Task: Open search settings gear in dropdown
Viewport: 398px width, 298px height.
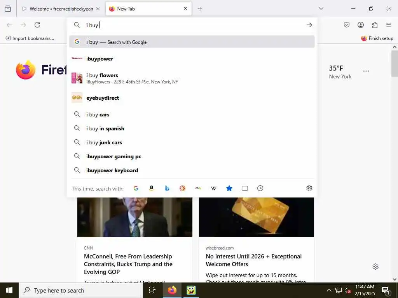Action: click(x=309, y=188)
